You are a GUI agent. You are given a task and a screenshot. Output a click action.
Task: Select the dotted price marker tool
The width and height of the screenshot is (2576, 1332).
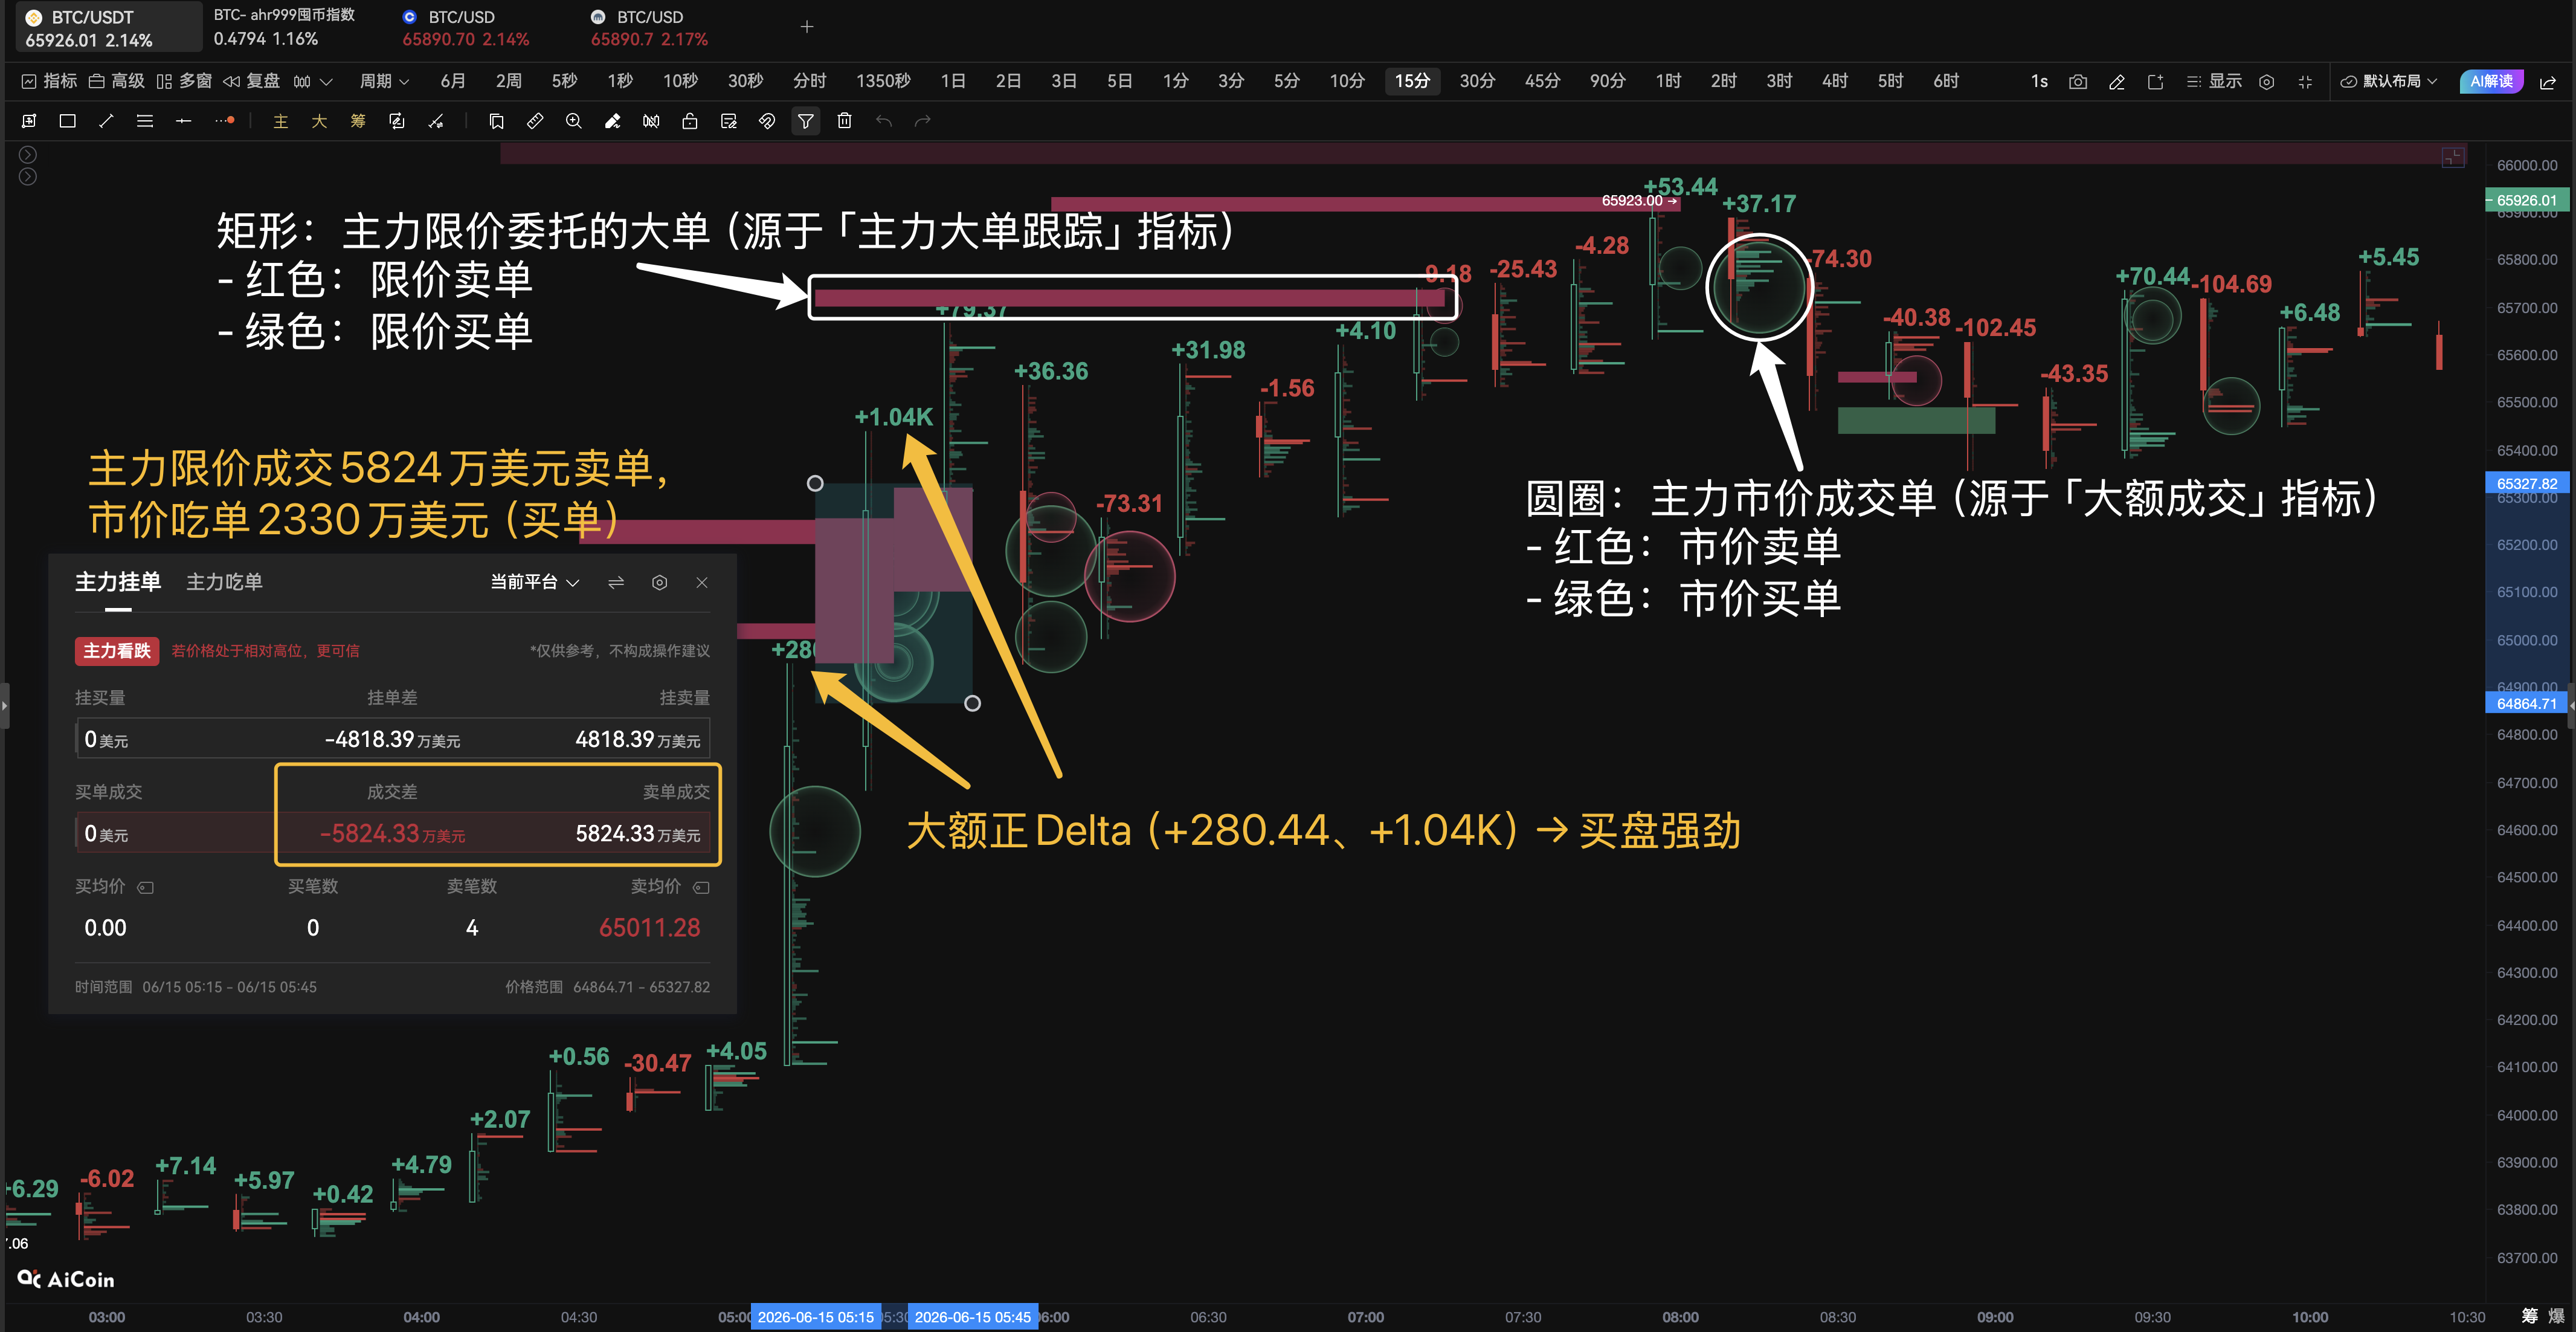point(224,121)
